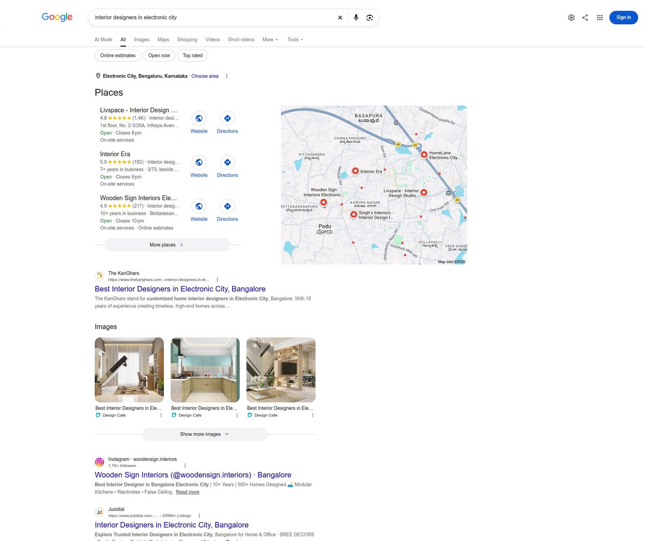Open Best Interior Designers in Electronic City link
The height and width of the screenshot is (541, 650).
pos(180,289)
